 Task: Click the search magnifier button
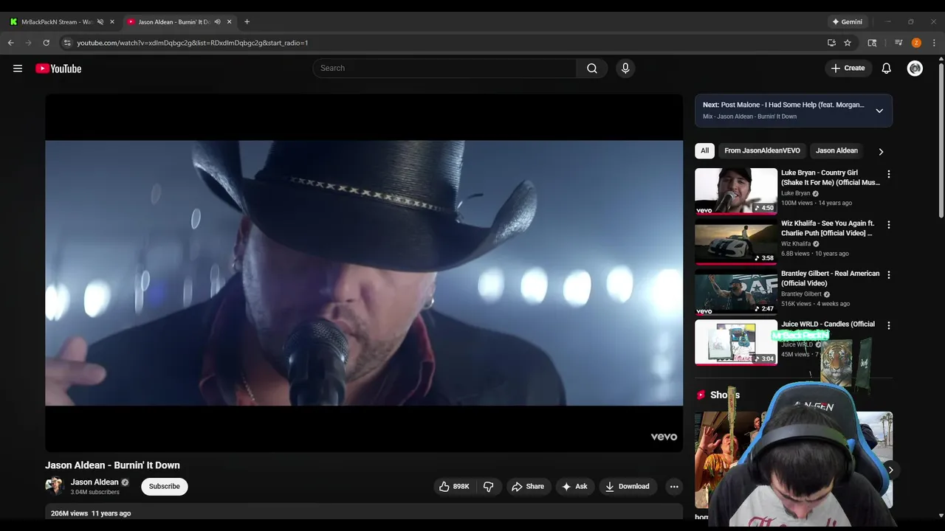pos(592,69)
